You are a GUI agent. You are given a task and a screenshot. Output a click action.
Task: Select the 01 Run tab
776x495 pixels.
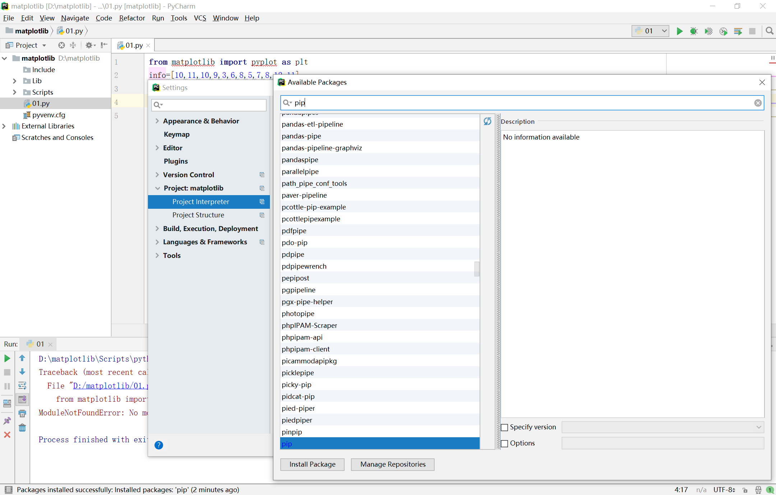coord(40,344)
